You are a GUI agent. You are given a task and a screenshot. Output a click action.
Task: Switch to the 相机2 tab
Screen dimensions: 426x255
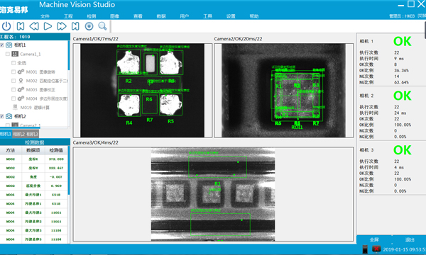(18, 134)
